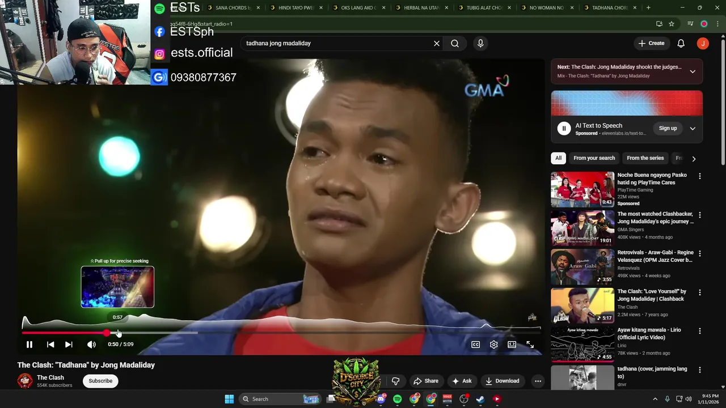The image size is (726, 408).
Task: Bookmark this page with star icon
Action: [x=672, y=24]
